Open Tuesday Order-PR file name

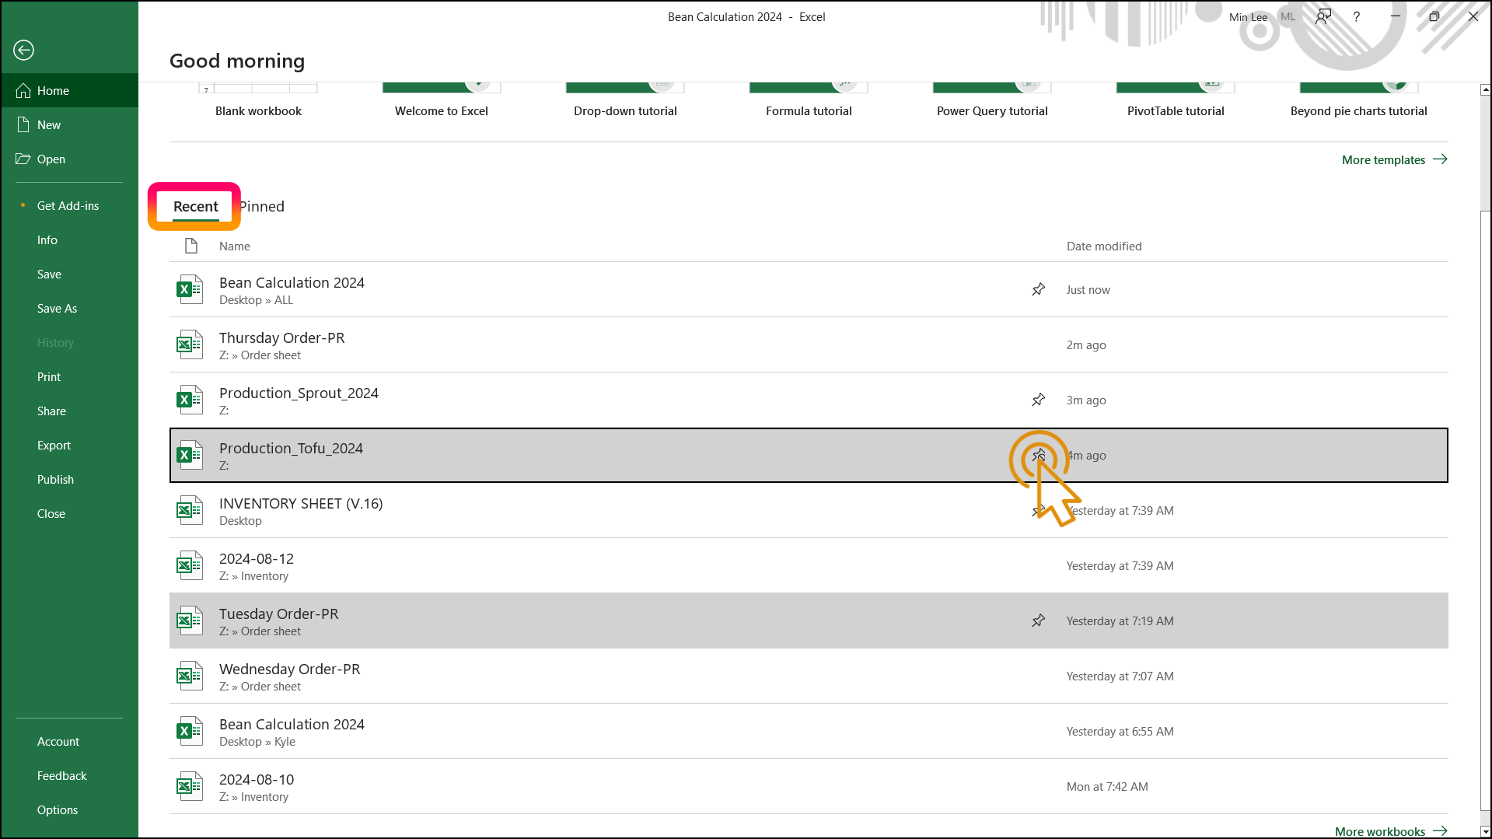click(x=278, y=614)
